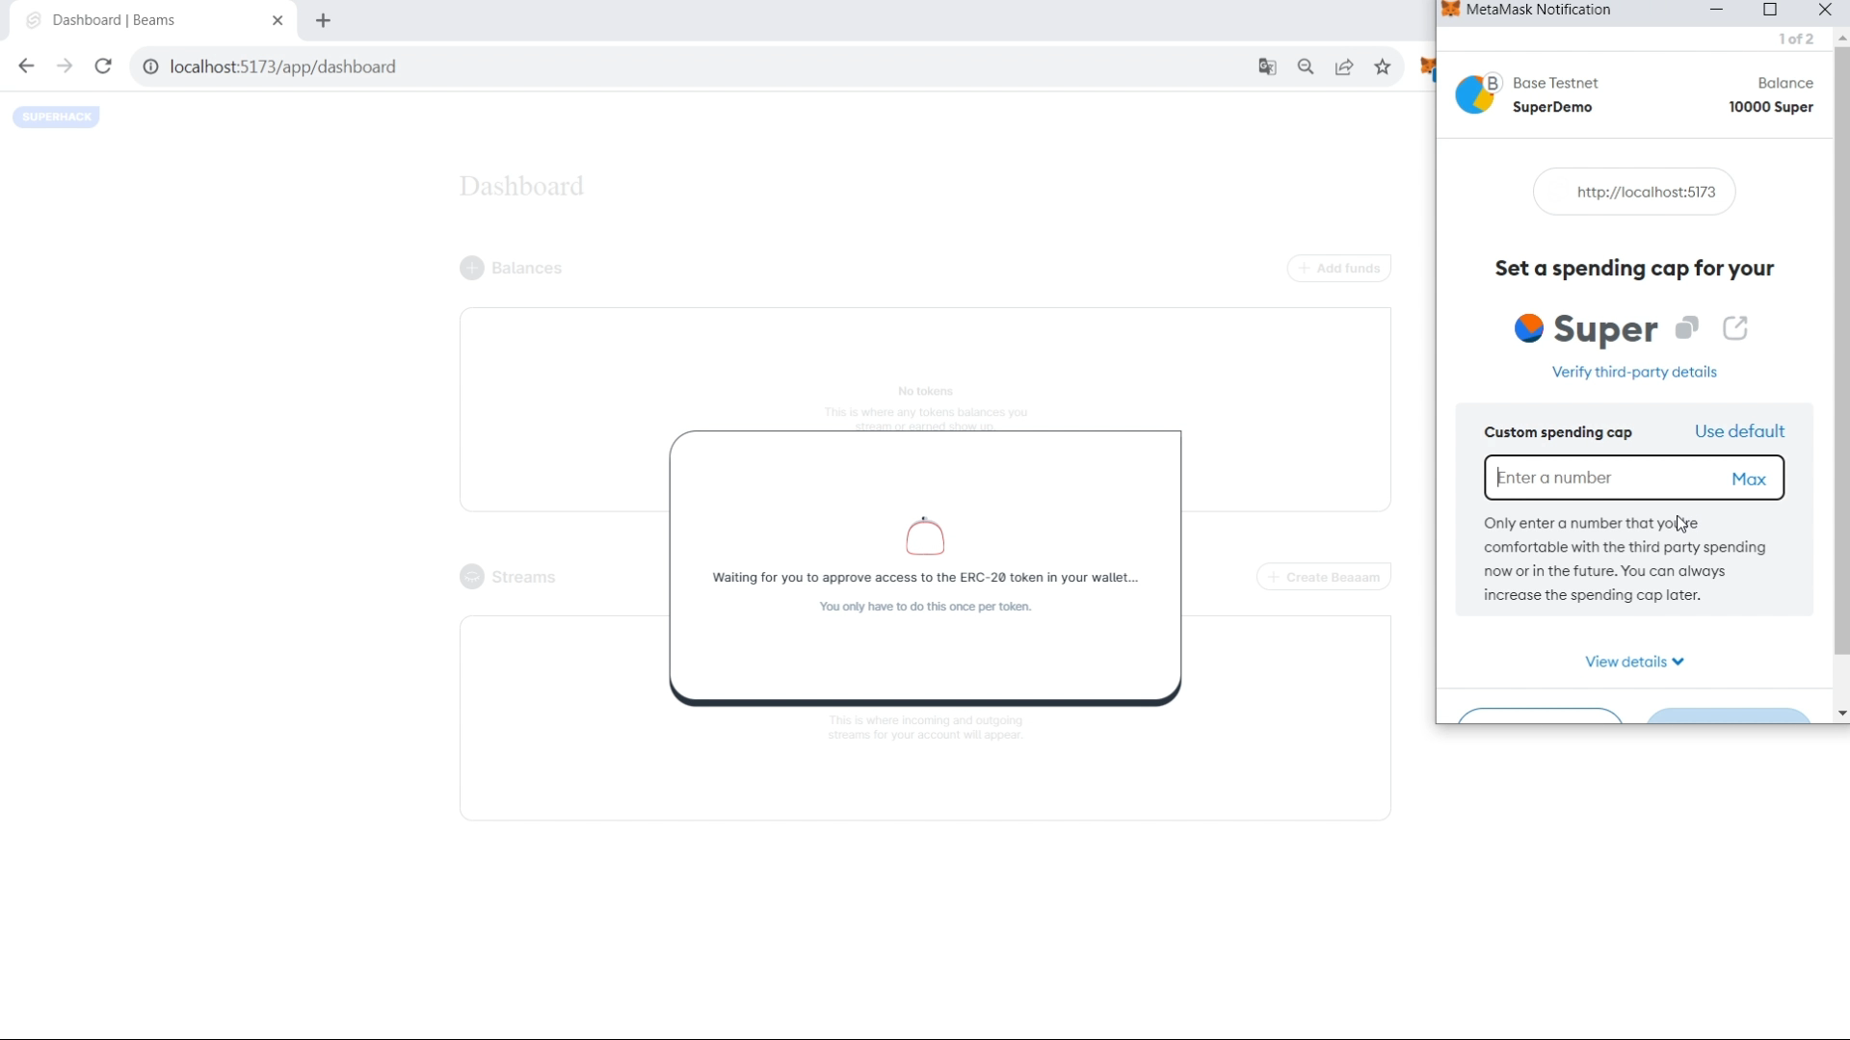
Task: Click the Dashboard heading
Action: click(x=521, y=186)
